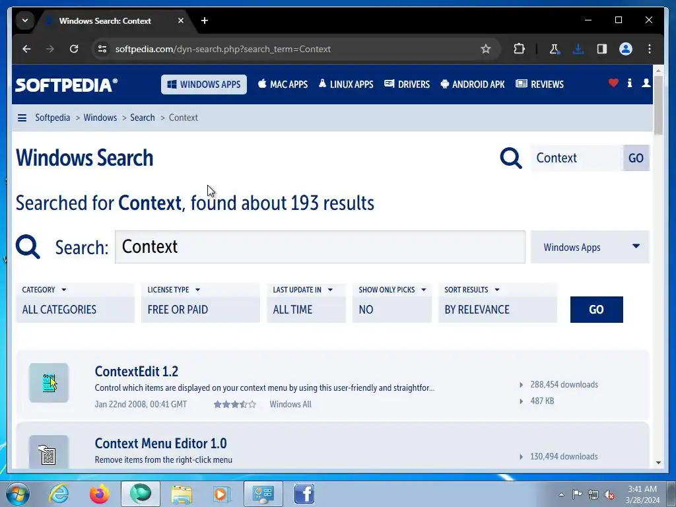Open a new browser tab
676x507 pixels.
(205, 20)
